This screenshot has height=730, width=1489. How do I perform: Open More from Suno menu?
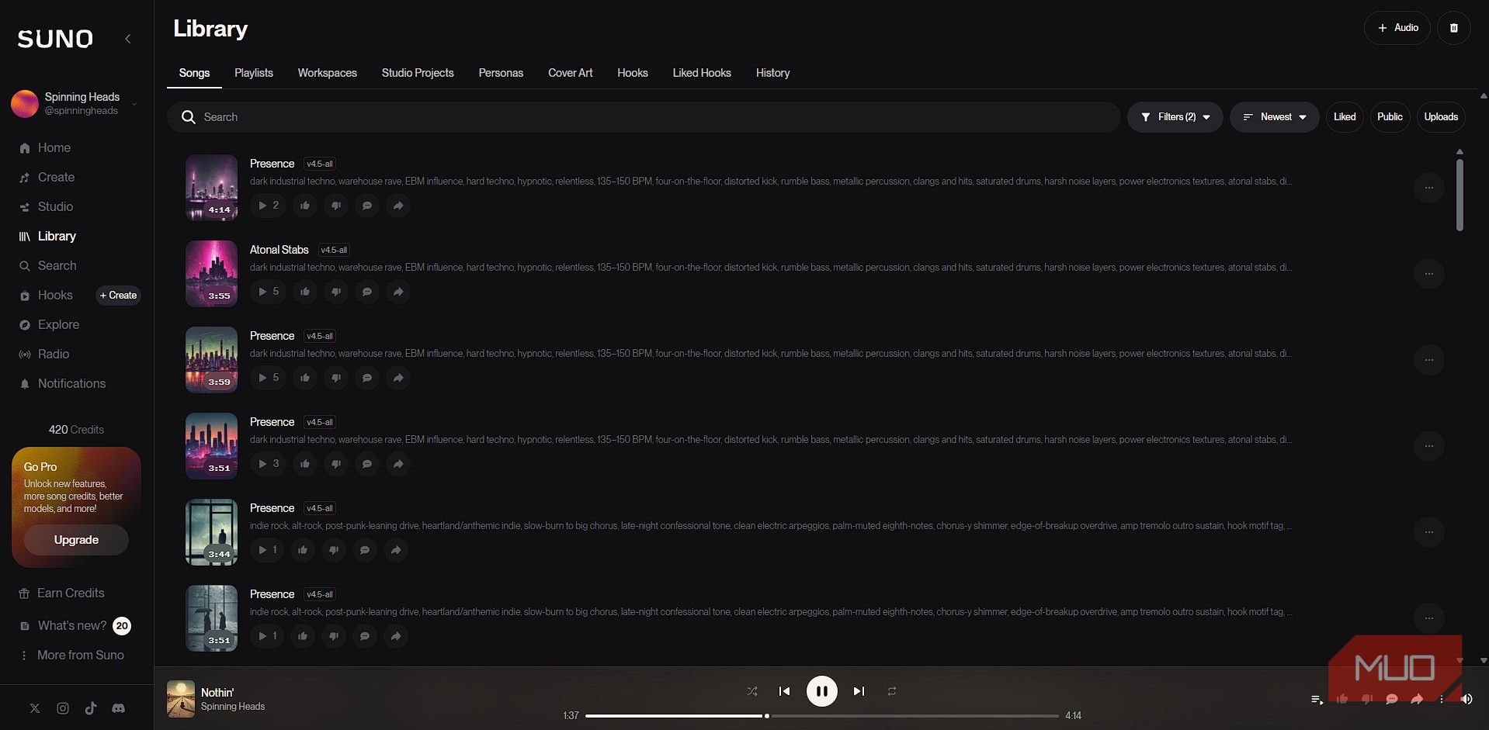(72, 656)
